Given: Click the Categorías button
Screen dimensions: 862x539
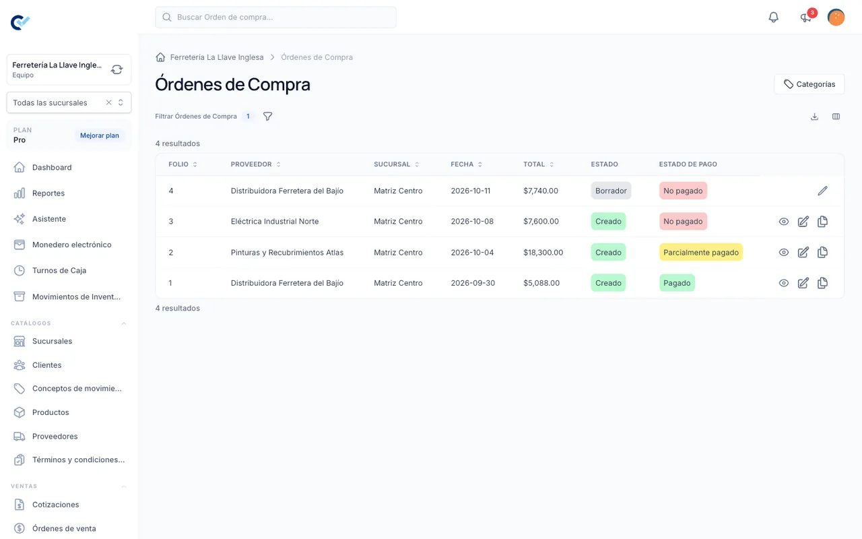Looking at the screenshot, I should pos(809,84).
